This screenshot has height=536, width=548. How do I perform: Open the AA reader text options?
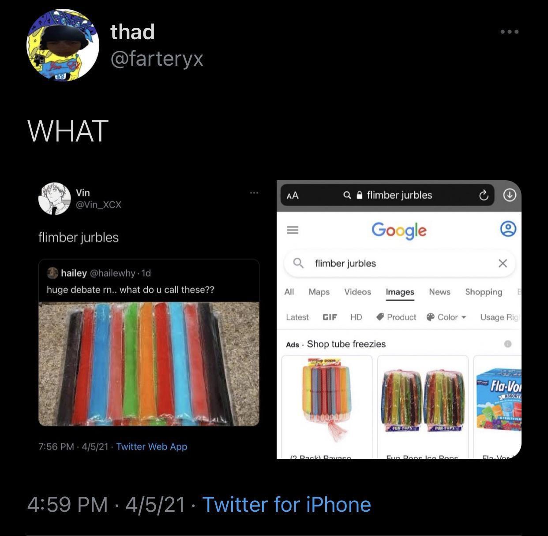(x=293, y=195)
